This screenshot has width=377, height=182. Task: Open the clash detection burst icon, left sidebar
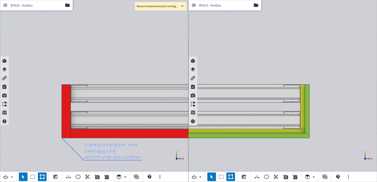click(x=4, y=121)
